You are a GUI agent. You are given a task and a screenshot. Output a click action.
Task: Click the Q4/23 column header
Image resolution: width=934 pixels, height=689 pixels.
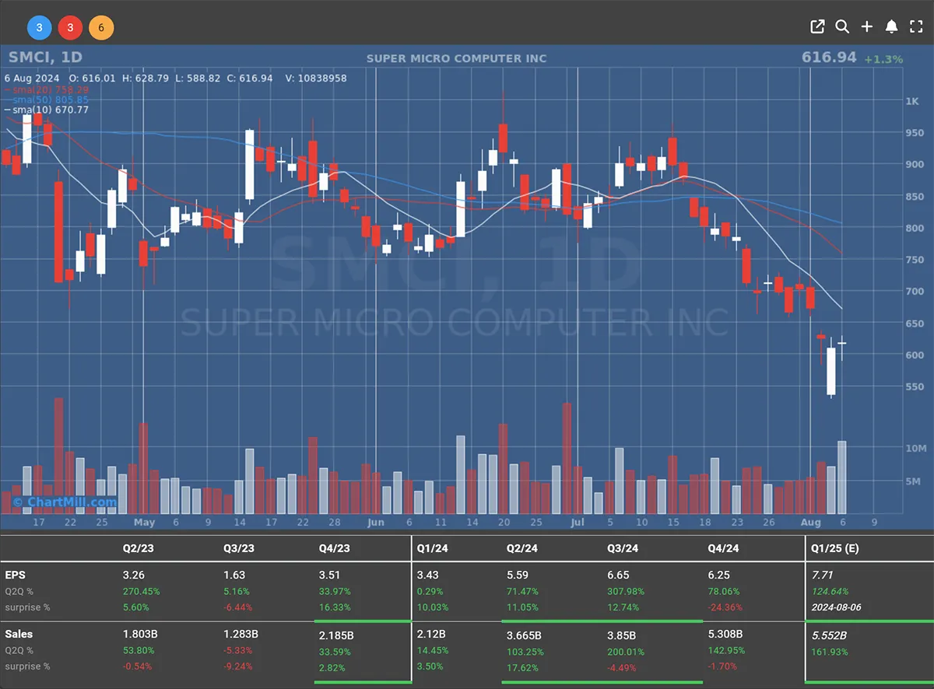click(x=335, y=548)
